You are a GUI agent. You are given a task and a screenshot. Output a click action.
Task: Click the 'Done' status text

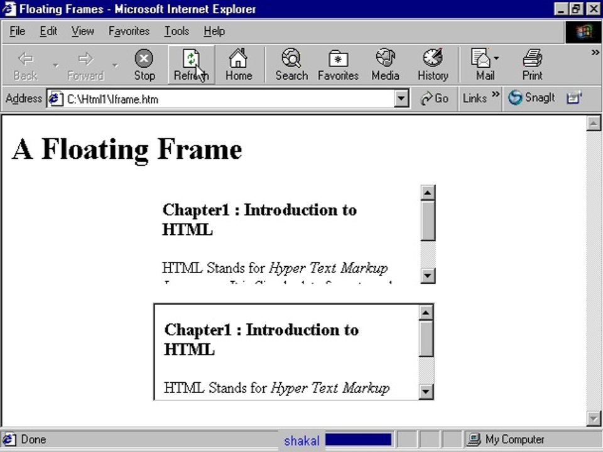point(33,439)
